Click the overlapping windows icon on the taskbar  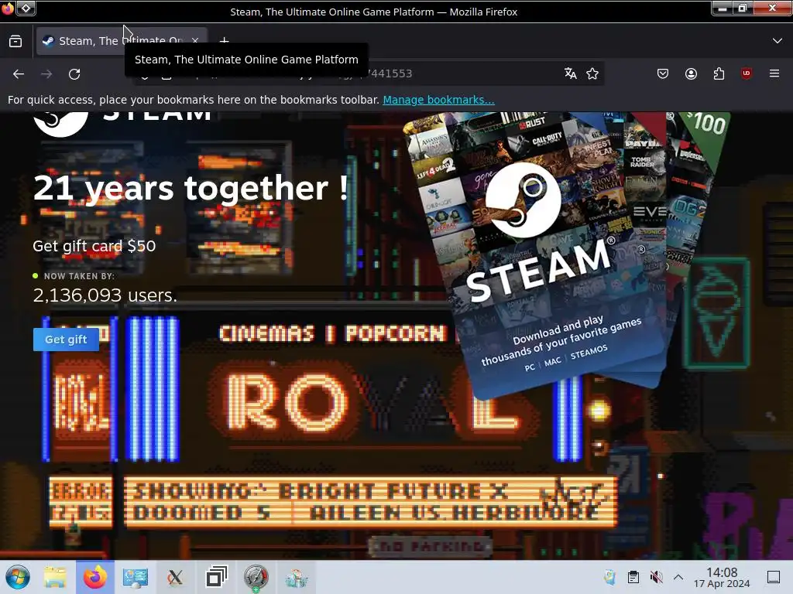tap(216, 577)
